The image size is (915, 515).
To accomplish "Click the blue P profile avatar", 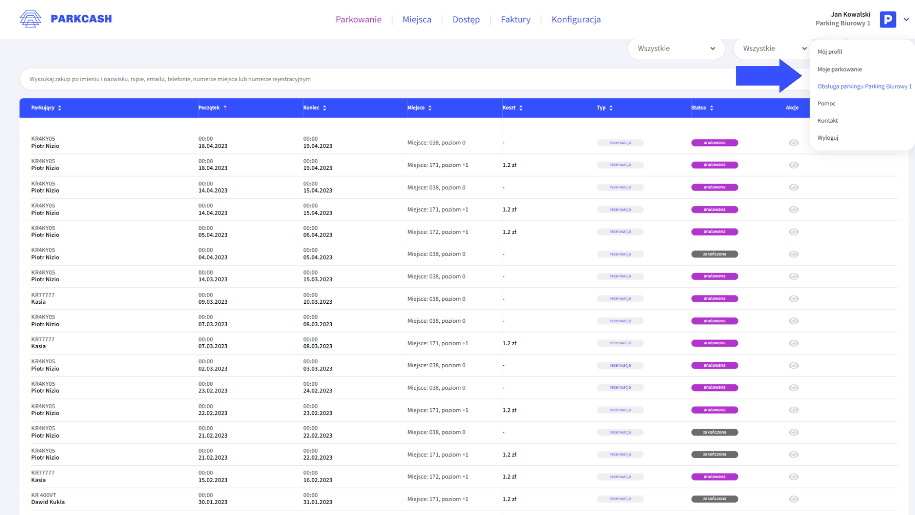I will [x=887, y=20].
